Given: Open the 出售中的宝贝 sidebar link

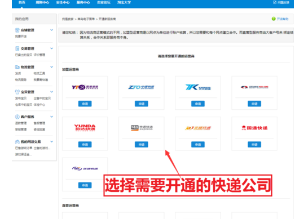Looking at the screenshot, I should click(x=42, y=98).
